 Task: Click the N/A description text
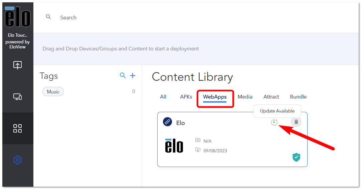tap(207, 141)
